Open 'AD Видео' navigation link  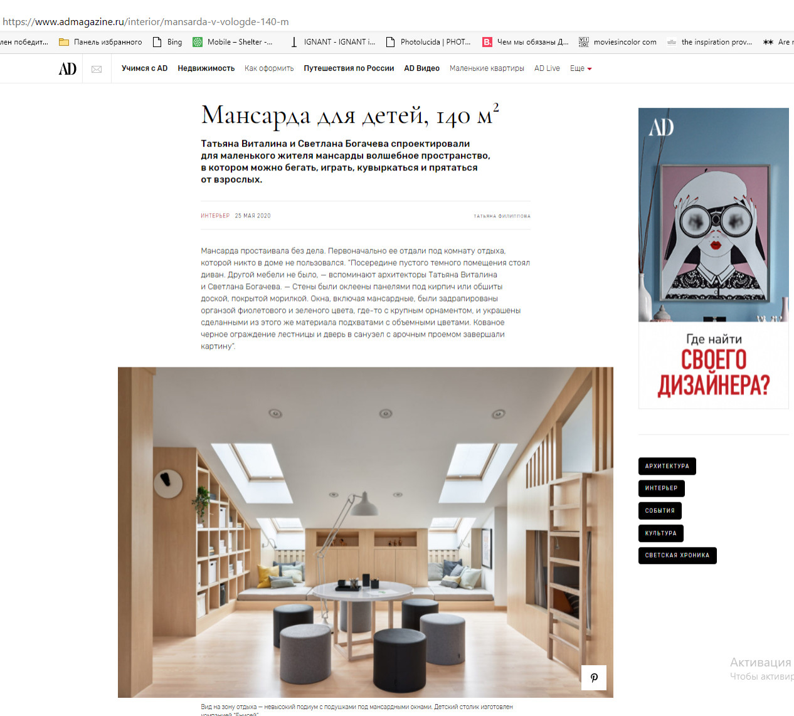pos(421,68)
